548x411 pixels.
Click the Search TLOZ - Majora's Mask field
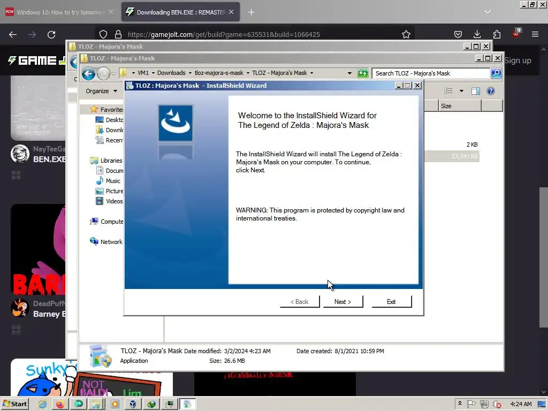tap(431, 73)
